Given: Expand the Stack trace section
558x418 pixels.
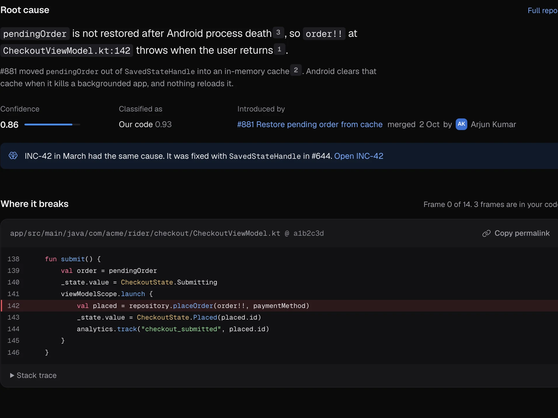Looking at the screenshot, I should click(x=33, y=375).
